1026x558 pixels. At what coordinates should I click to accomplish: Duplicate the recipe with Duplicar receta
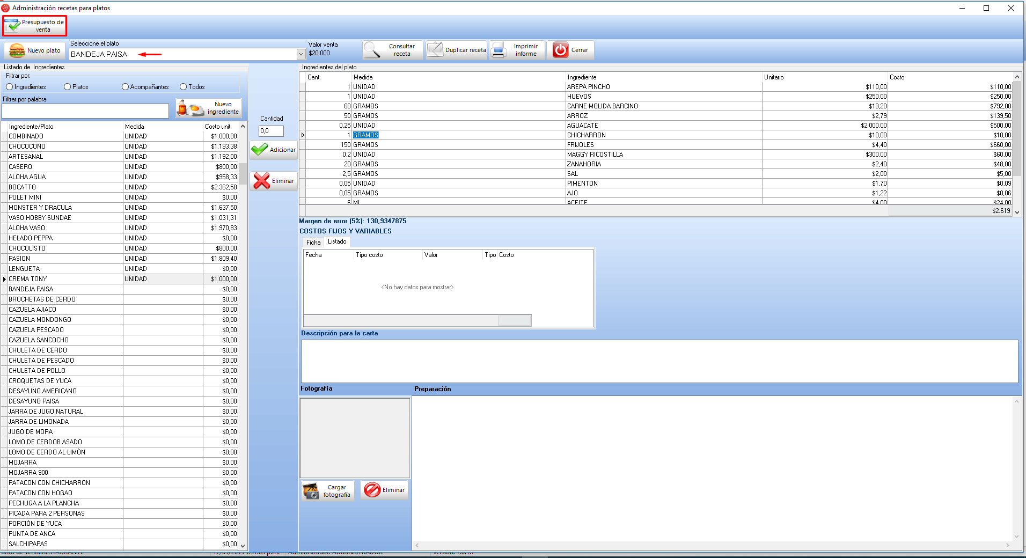457,50
